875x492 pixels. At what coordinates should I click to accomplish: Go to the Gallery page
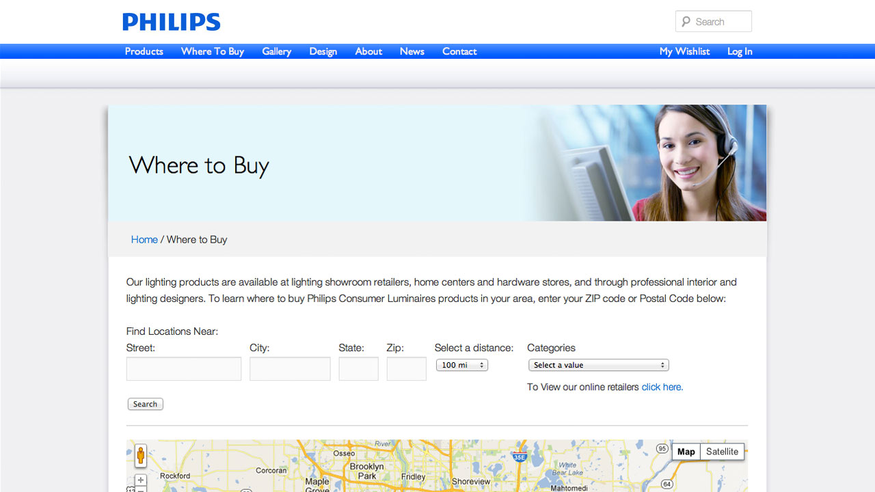coord(277,51)
